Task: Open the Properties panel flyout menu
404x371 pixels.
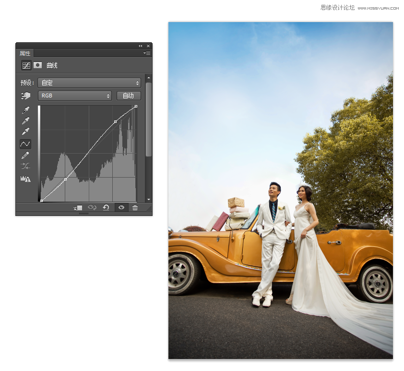Action: (x=147, y=53)
